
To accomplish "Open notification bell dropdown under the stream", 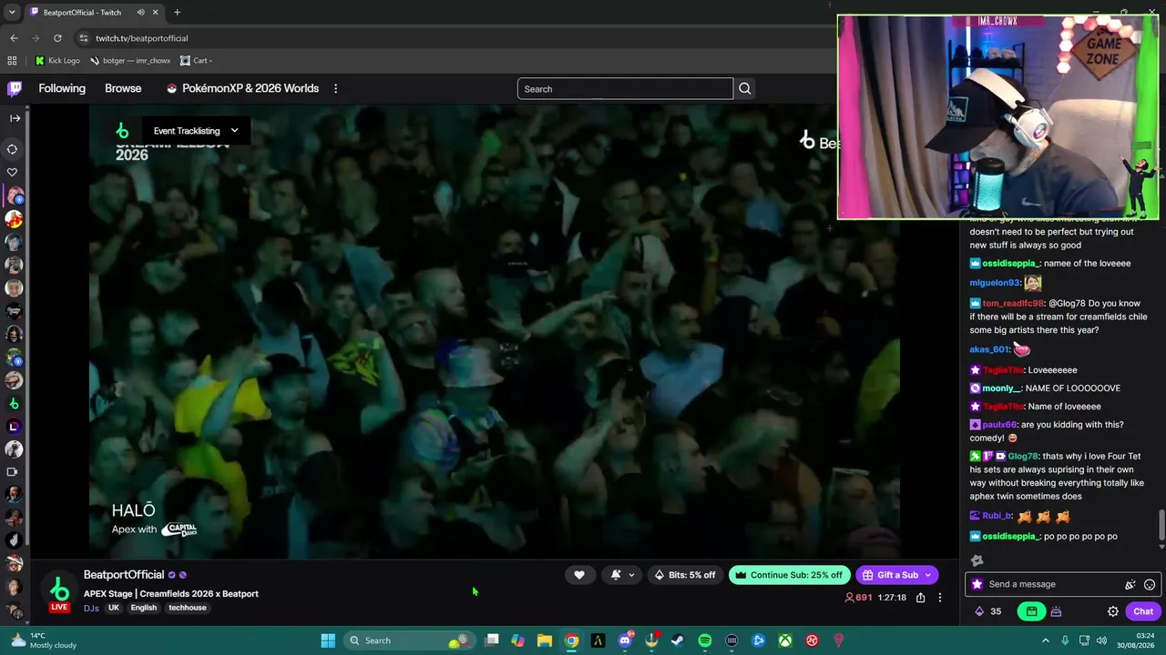I will click(623, 575).
